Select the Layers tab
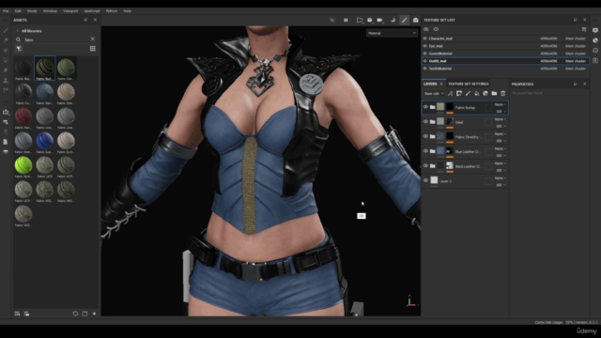 tap(430, 84)
